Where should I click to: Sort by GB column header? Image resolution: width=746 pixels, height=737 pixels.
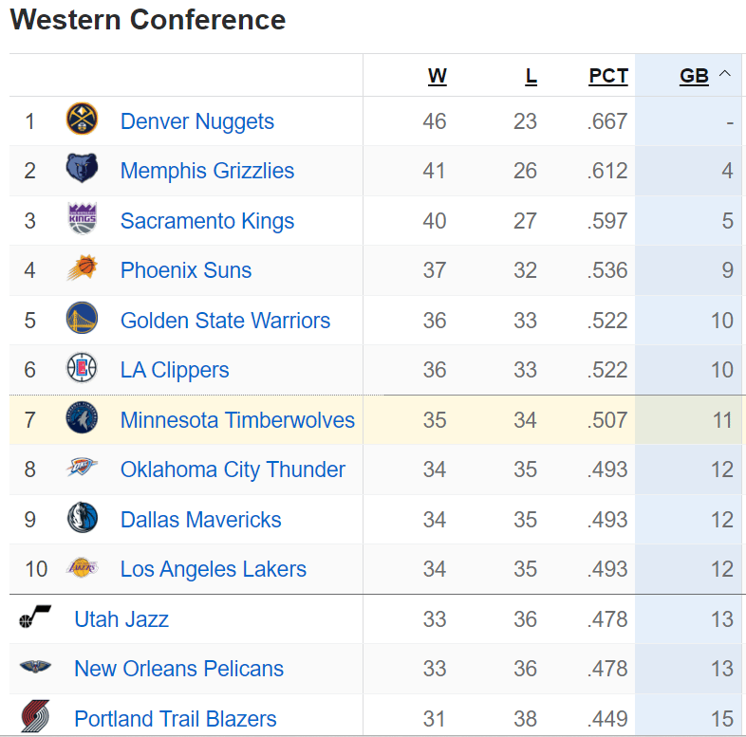coord(694,76)
